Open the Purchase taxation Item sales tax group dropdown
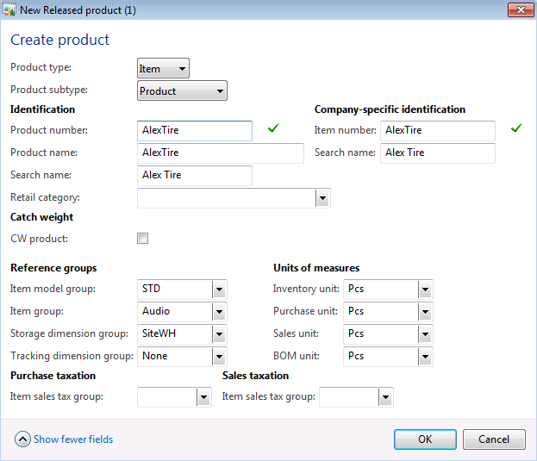Image resolution: width=537 pixels, height=461 pixels. pyautogui.click(x=203, y=397)
